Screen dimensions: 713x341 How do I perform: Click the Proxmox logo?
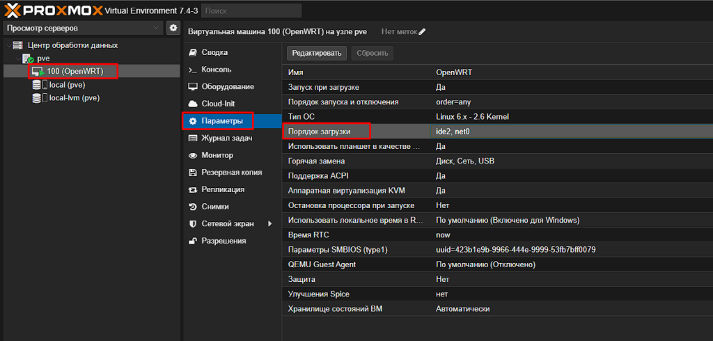click(x=54, y=10)
